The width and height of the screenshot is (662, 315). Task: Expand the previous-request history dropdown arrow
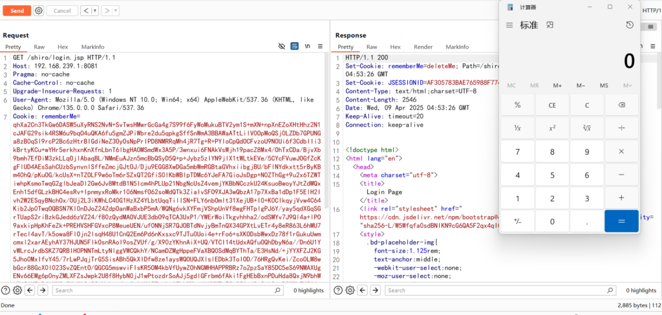[94, 11]
